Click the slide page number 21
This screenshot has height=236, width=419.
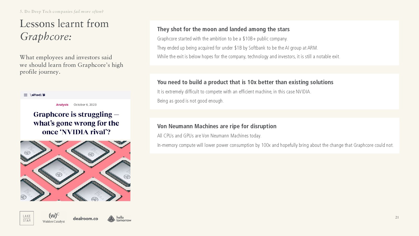pyautogui.click(x=397, y=217)
